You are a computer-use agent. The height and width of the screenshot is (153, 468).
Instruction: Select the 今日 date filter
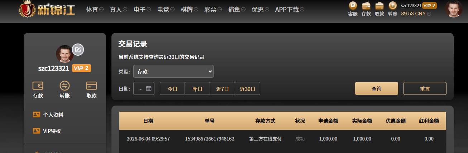coord(172,88)
